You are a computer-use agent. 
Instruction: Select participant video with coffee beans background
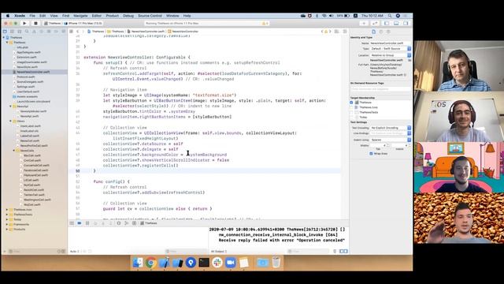[459, 218]
